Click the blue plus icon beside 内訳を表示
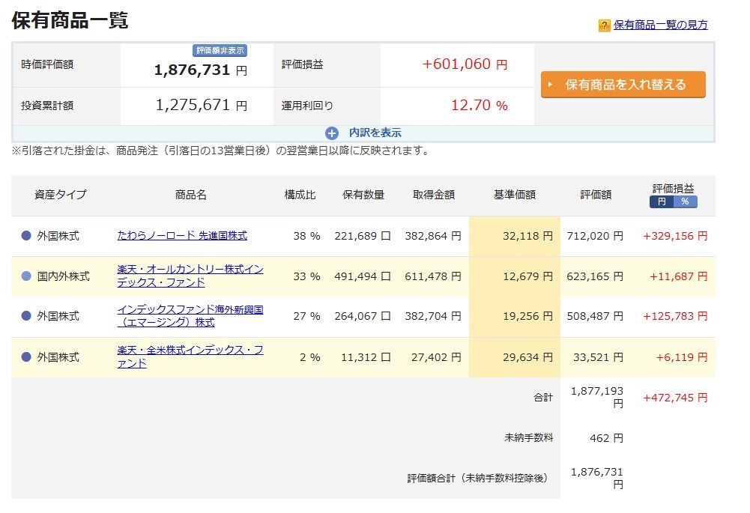This screenshot has width=750, height=513. pos(333,133)
